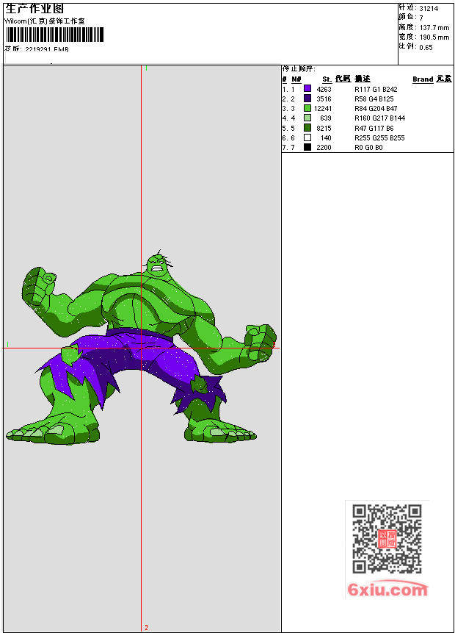Click the 'St.' column header

click(327, 79)
